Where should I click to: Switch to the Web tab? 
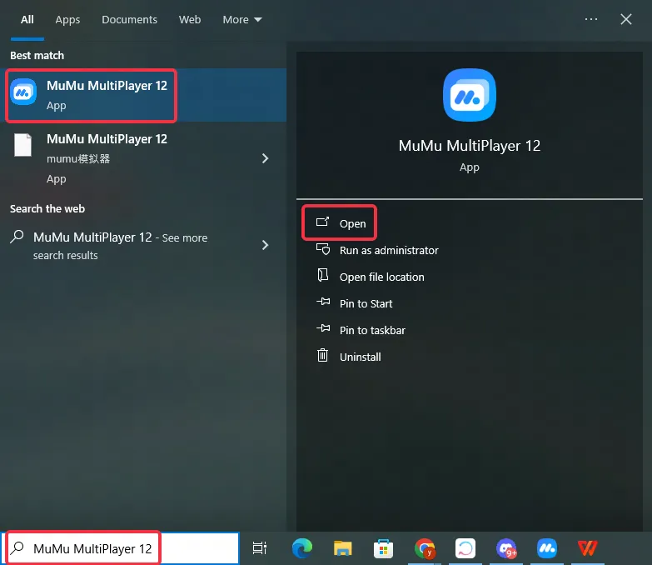[190, 19]
